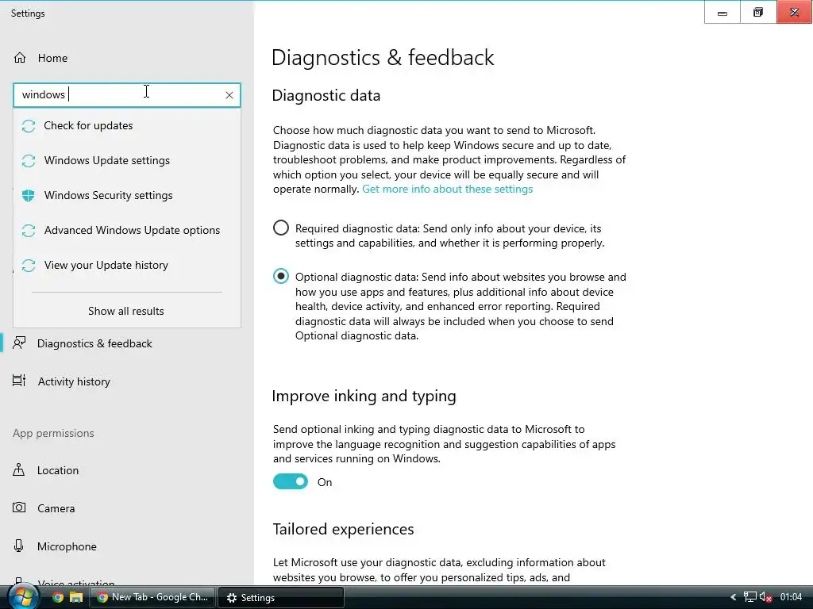Click the muted volume icon in the tray
This screenshot has width=813, height=609.
pyautogui.click(x=766, y=598)
